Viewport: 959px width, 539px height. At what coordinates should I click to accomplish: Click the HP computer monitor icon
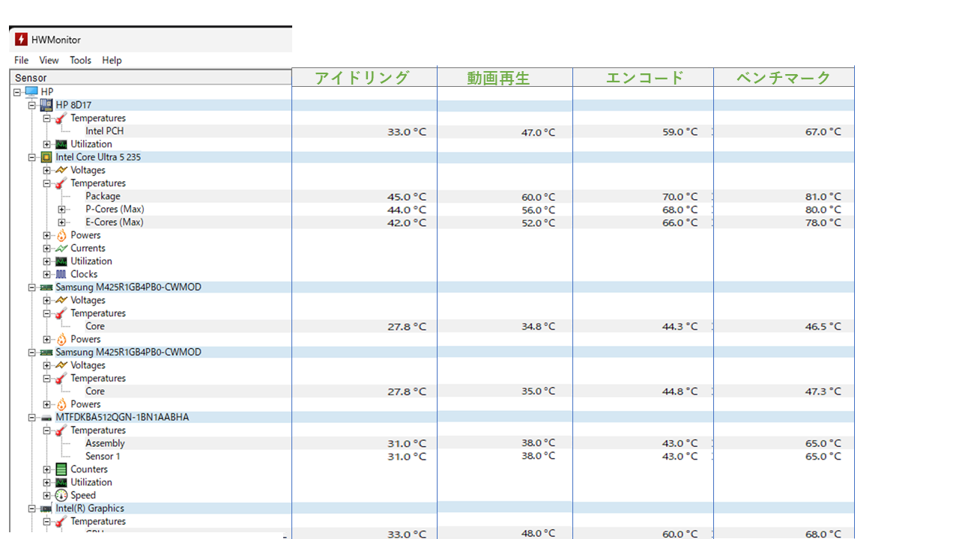point(31,91)
